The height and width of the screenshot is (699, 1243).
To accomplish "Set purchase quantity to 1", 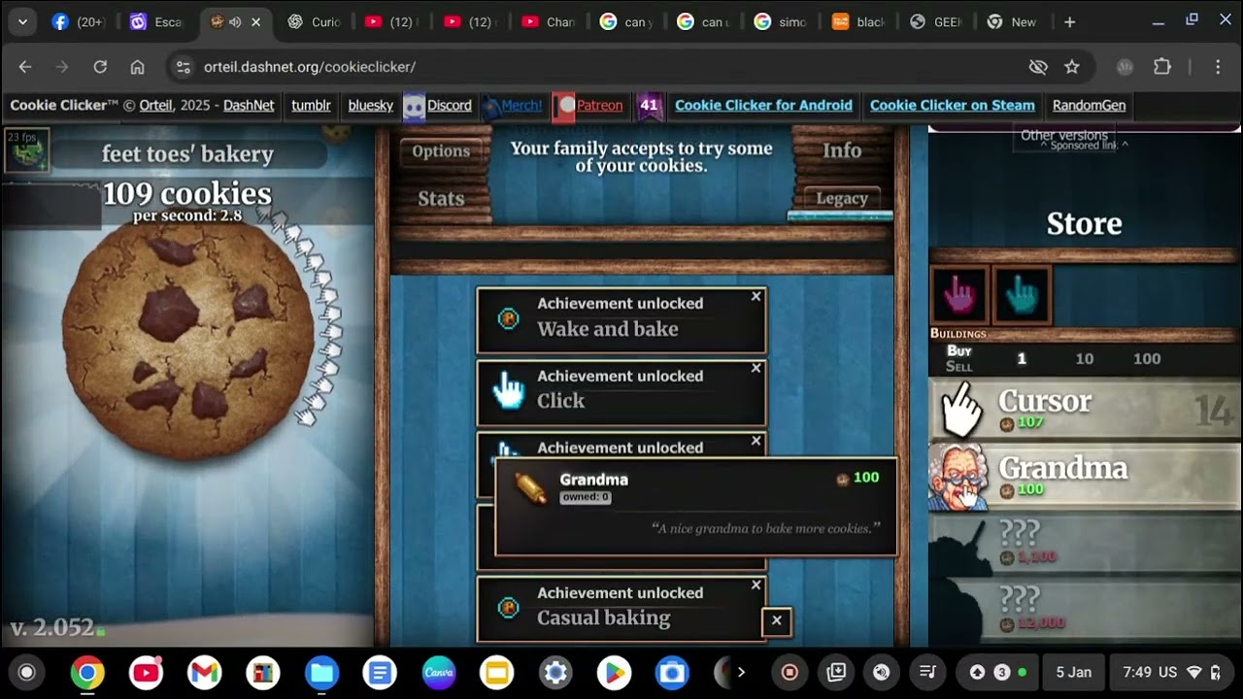I will (1021, 359).
